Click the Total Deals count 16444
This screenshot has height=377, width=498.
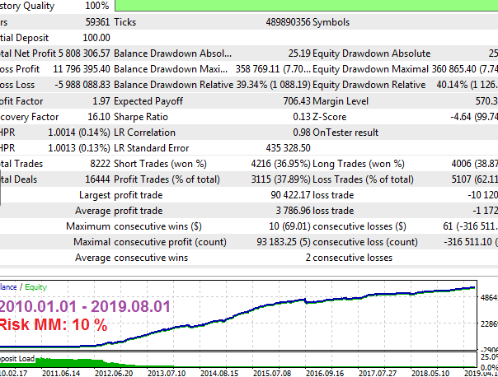coord(94,179)
